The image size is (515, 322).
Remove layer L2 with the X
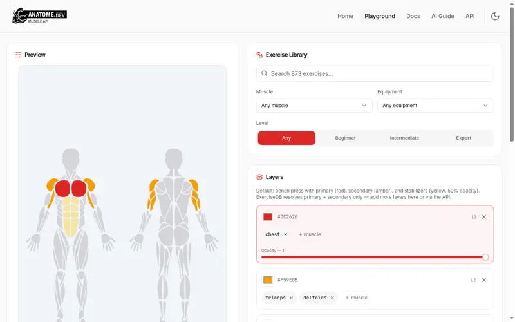pyautogui.click(x=484, y=280)
